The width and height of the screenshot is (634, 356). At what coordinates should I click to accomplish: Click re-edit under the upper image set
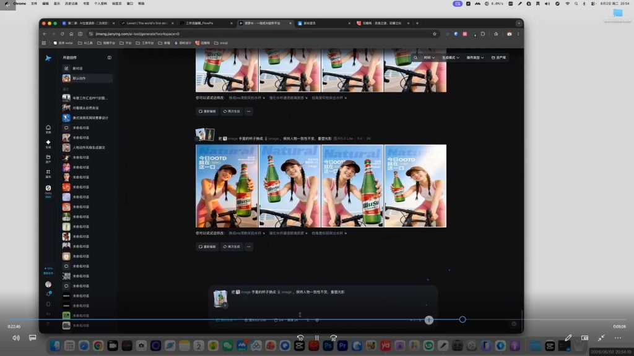(207, 111)
